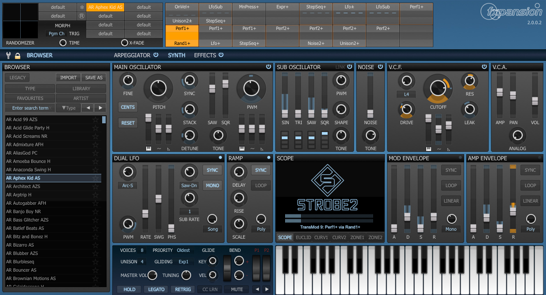Click the VCA VOL slider handle
Image resolution: width=546 pixels, height=295 pixels.
pos(535,101)
